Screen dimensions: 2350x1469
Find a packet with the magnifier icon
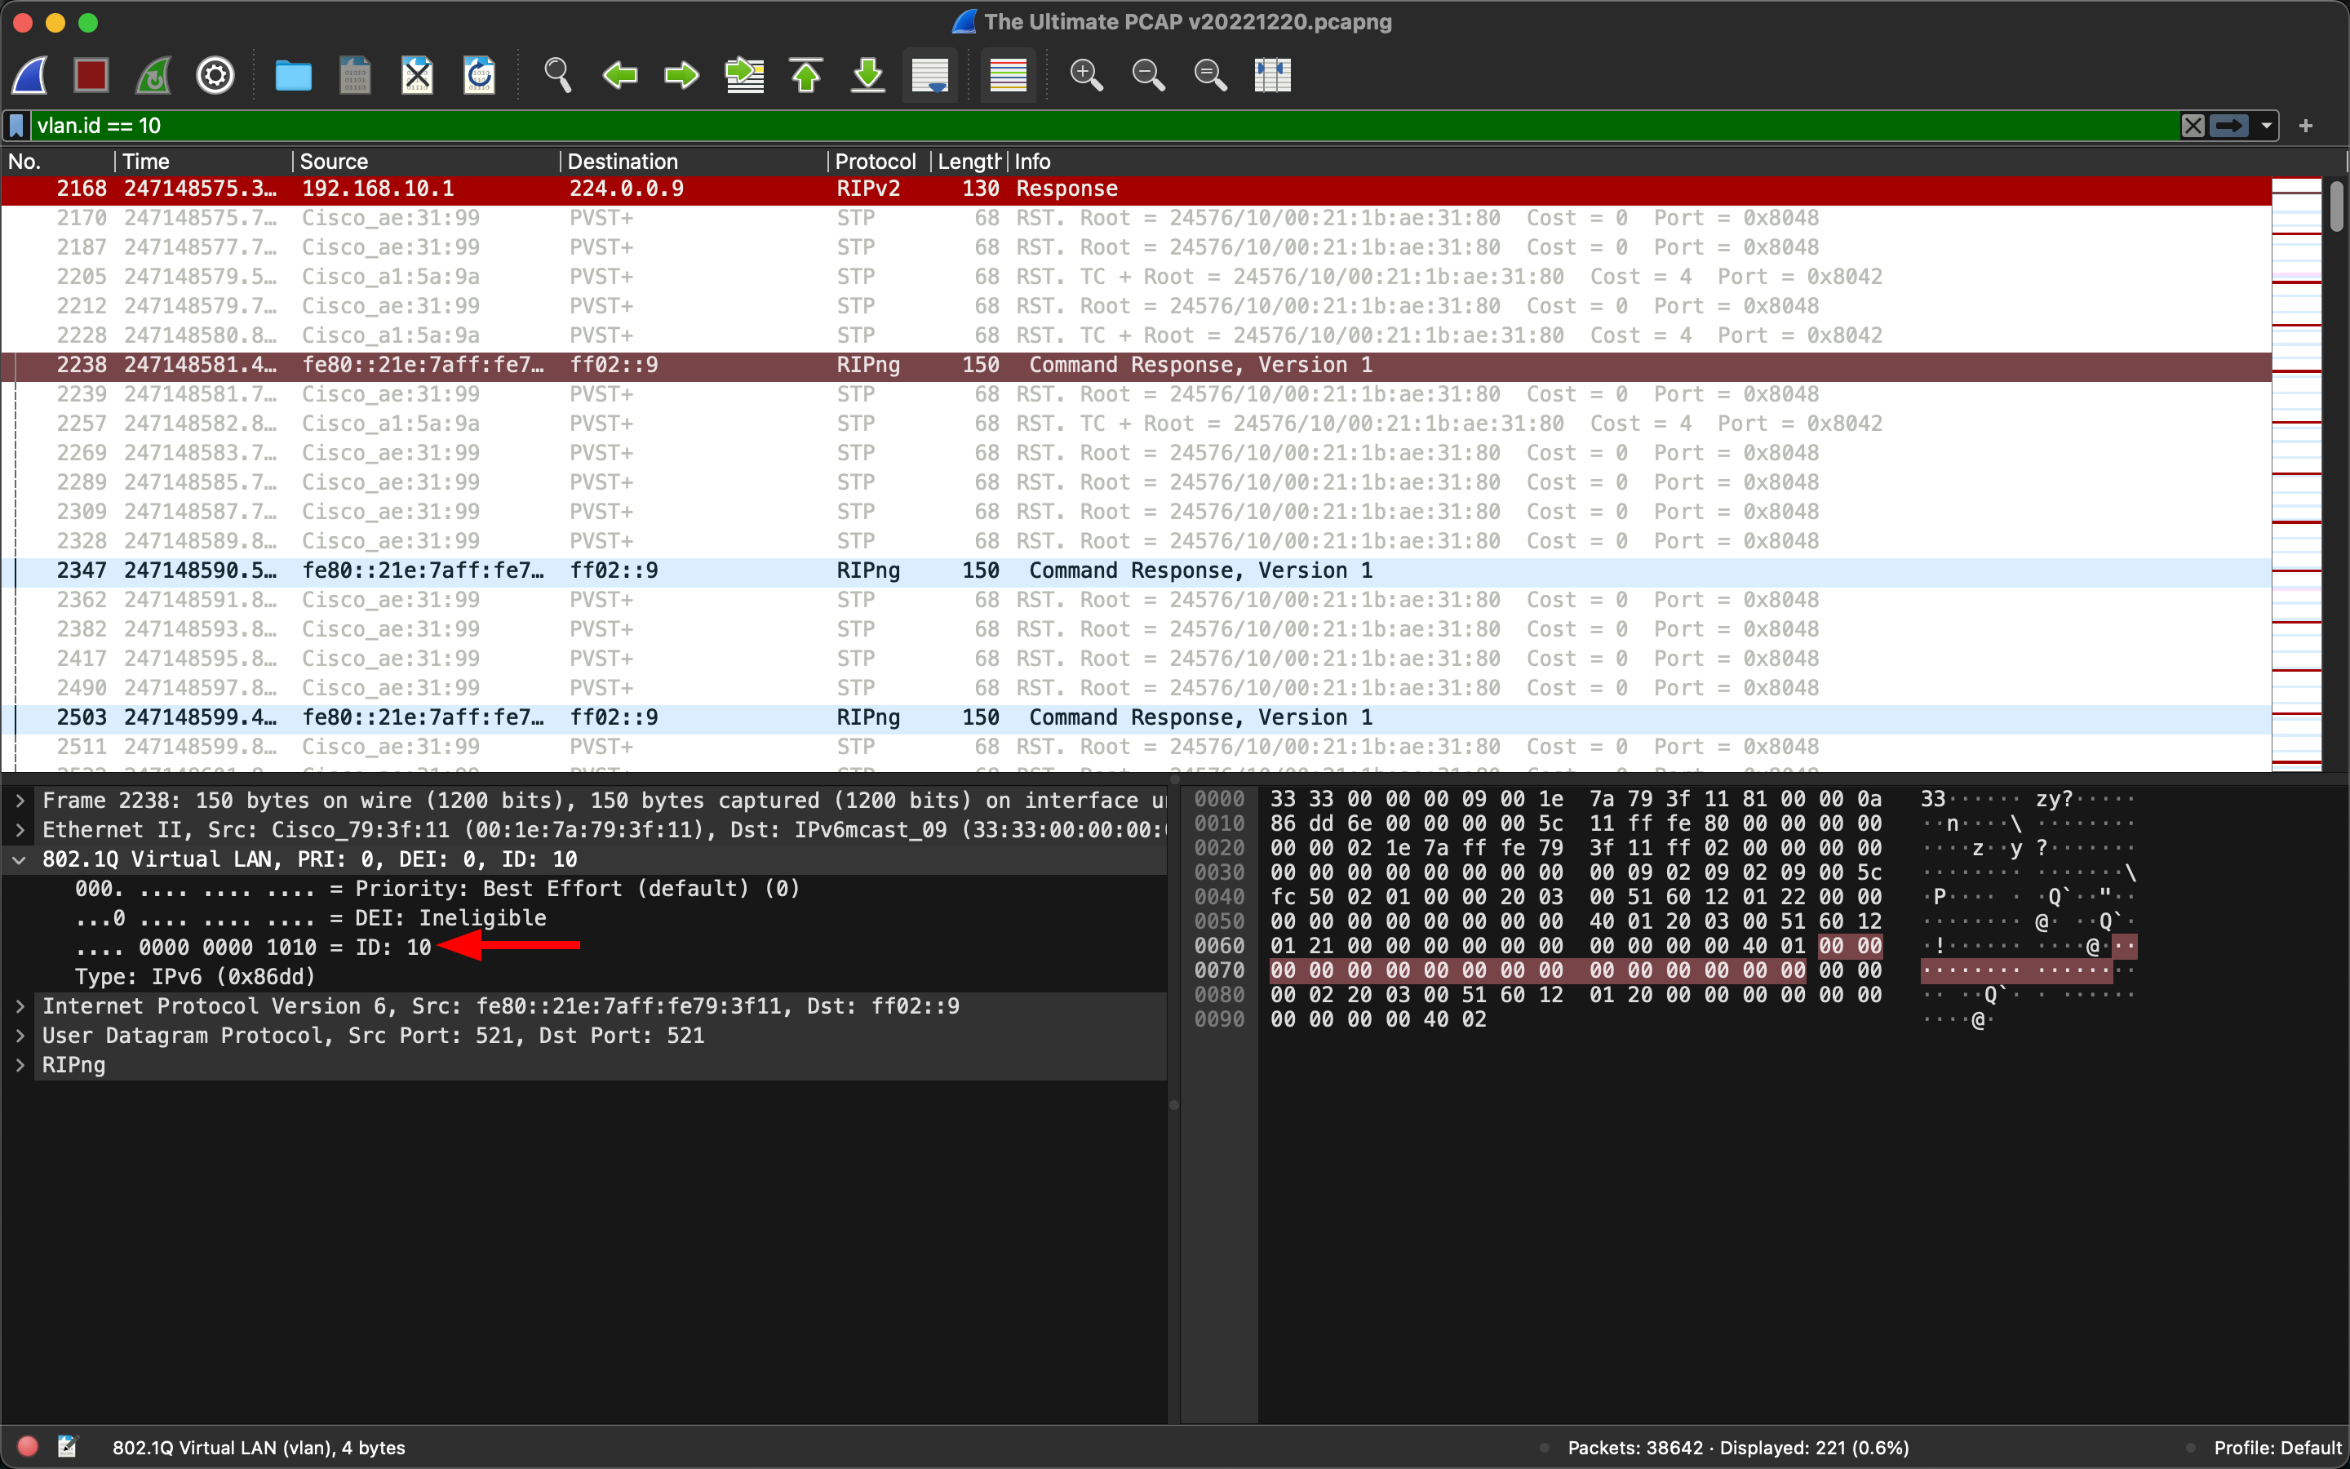557,75
